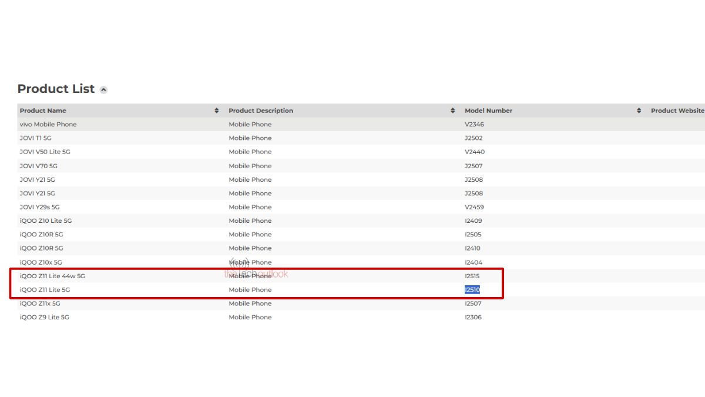
Task: Click the Product Description sort arrows icon
Action: [x=452, y=111]
